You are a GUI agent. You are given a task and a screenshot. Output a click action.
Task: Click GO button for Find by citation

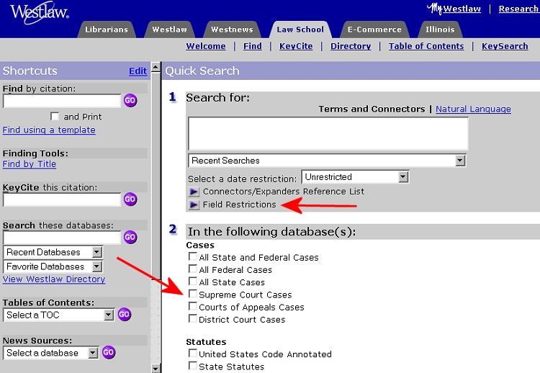tap(130, 100)
